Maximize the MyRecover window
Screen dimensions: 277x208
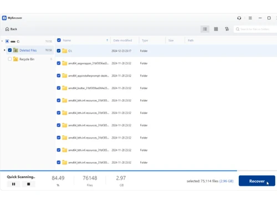coord(269,18)
